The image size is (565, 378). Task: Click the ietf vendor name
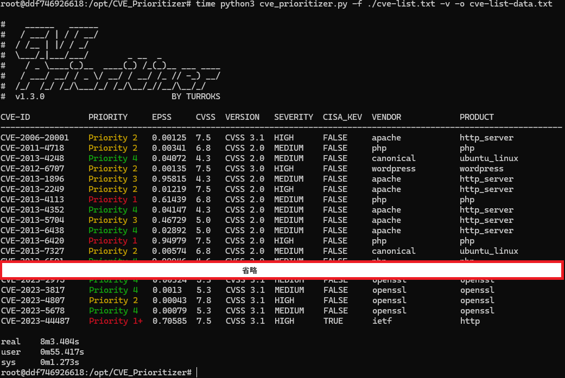(382, 321)
